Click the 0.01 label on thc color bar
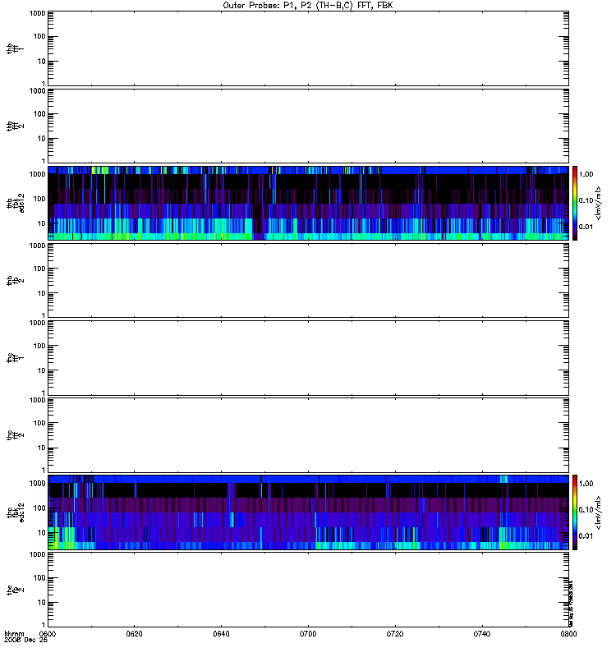The height and width of the screenshot is (657, 616). point(586,536)
